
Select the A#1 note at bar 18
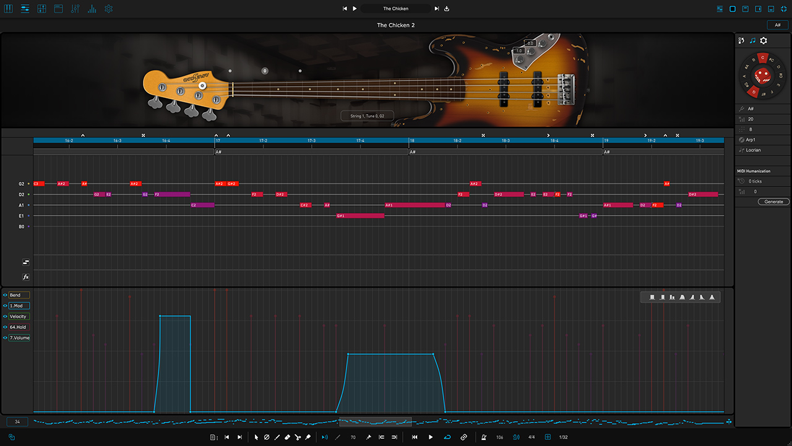click(415, 205)
